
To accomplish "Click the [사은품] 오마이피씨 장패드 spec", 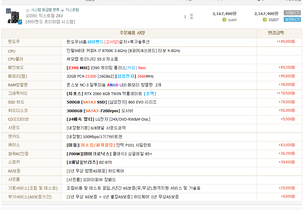I will coord(91,180).
